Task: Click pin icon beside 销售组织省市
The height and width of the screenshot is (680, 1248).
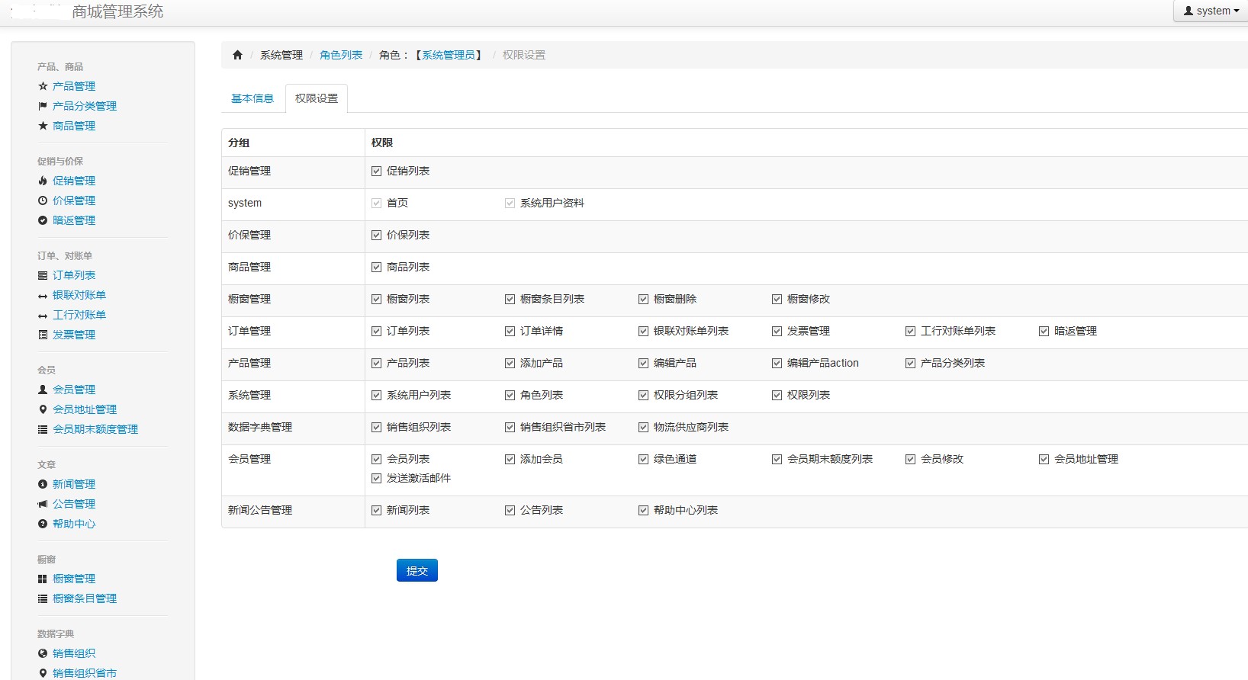Action: [43, 673]
